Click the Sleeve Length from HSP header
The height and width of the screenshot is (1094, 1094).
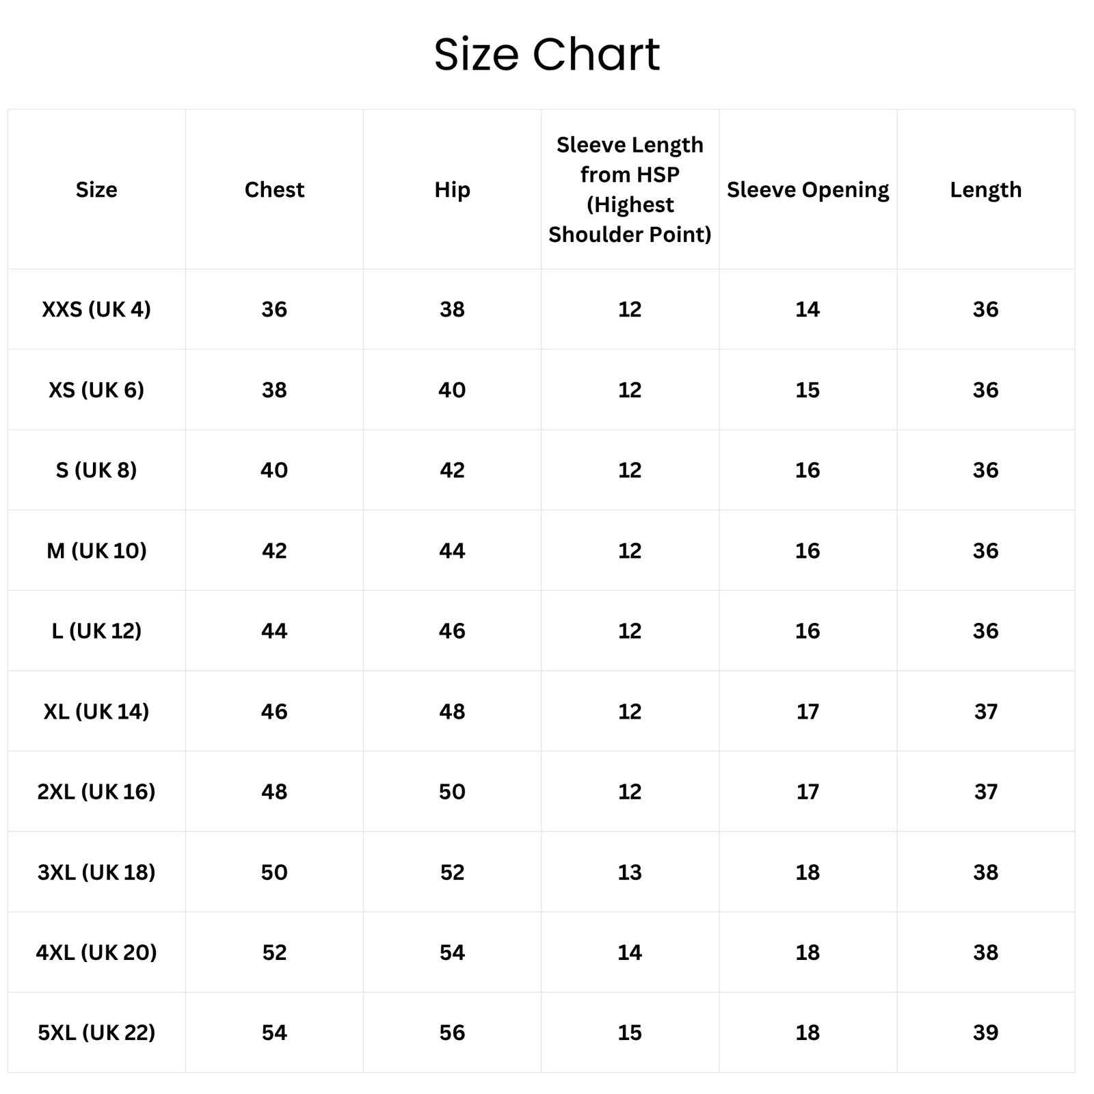point(630,189)
